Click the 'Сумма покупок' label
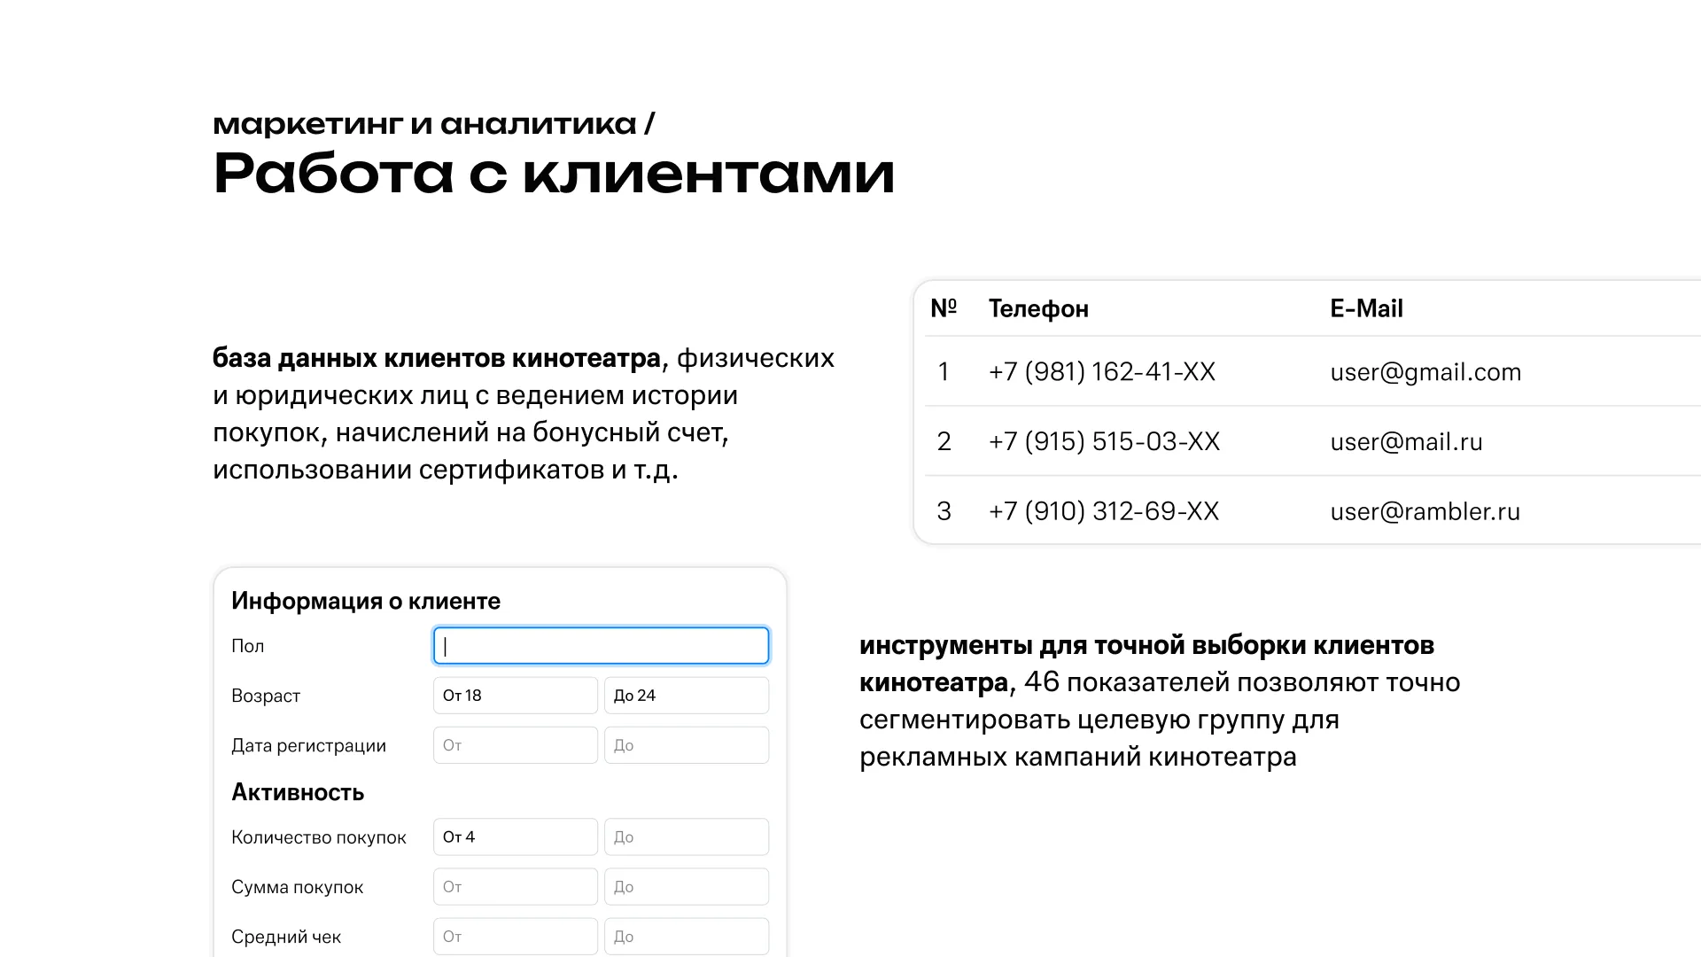Screen dimensions: 1701x957 tap(298, 887)
